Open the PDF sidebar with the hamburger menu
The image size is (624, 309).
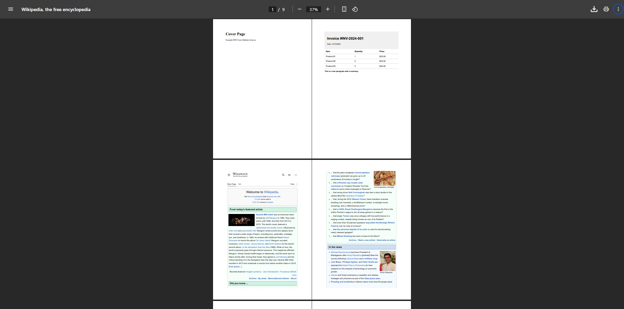[x=10, y=9]
